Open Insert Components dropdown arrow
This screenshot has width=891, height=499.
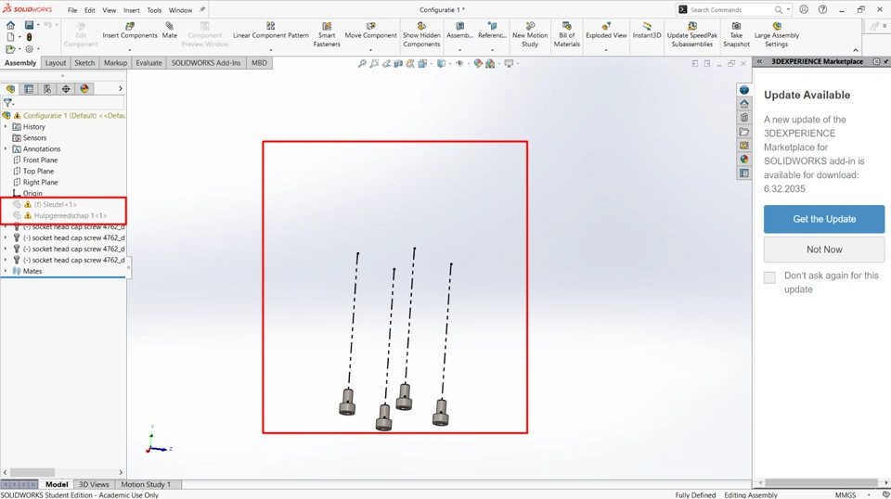coord(130,50)
